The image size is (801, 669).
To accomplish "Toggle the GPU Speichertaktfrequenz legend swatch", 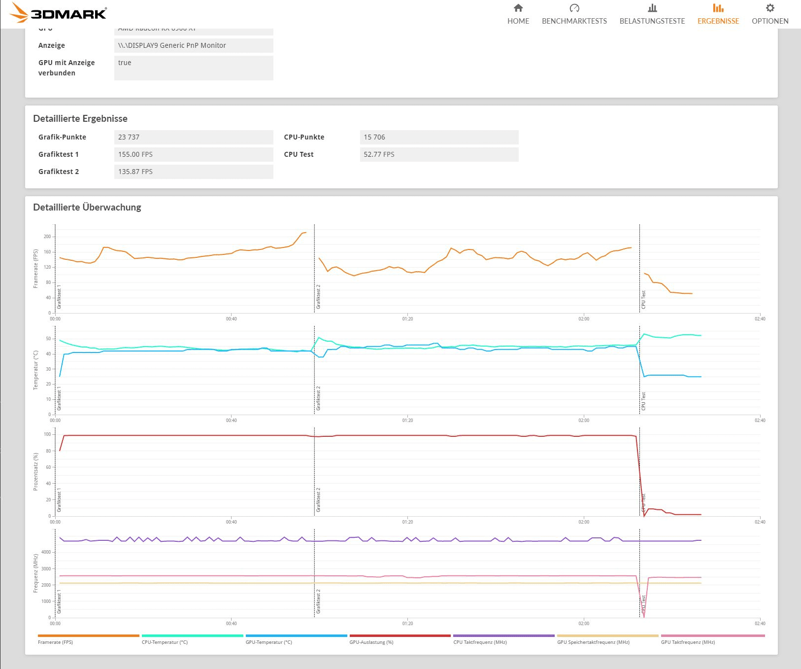I will [608, 635].
